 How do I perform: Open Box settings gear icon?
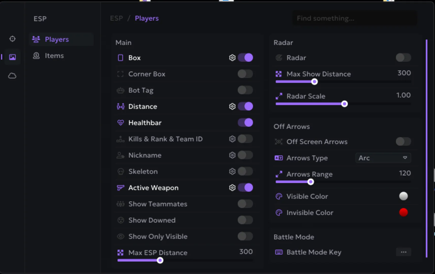(232, 58)
